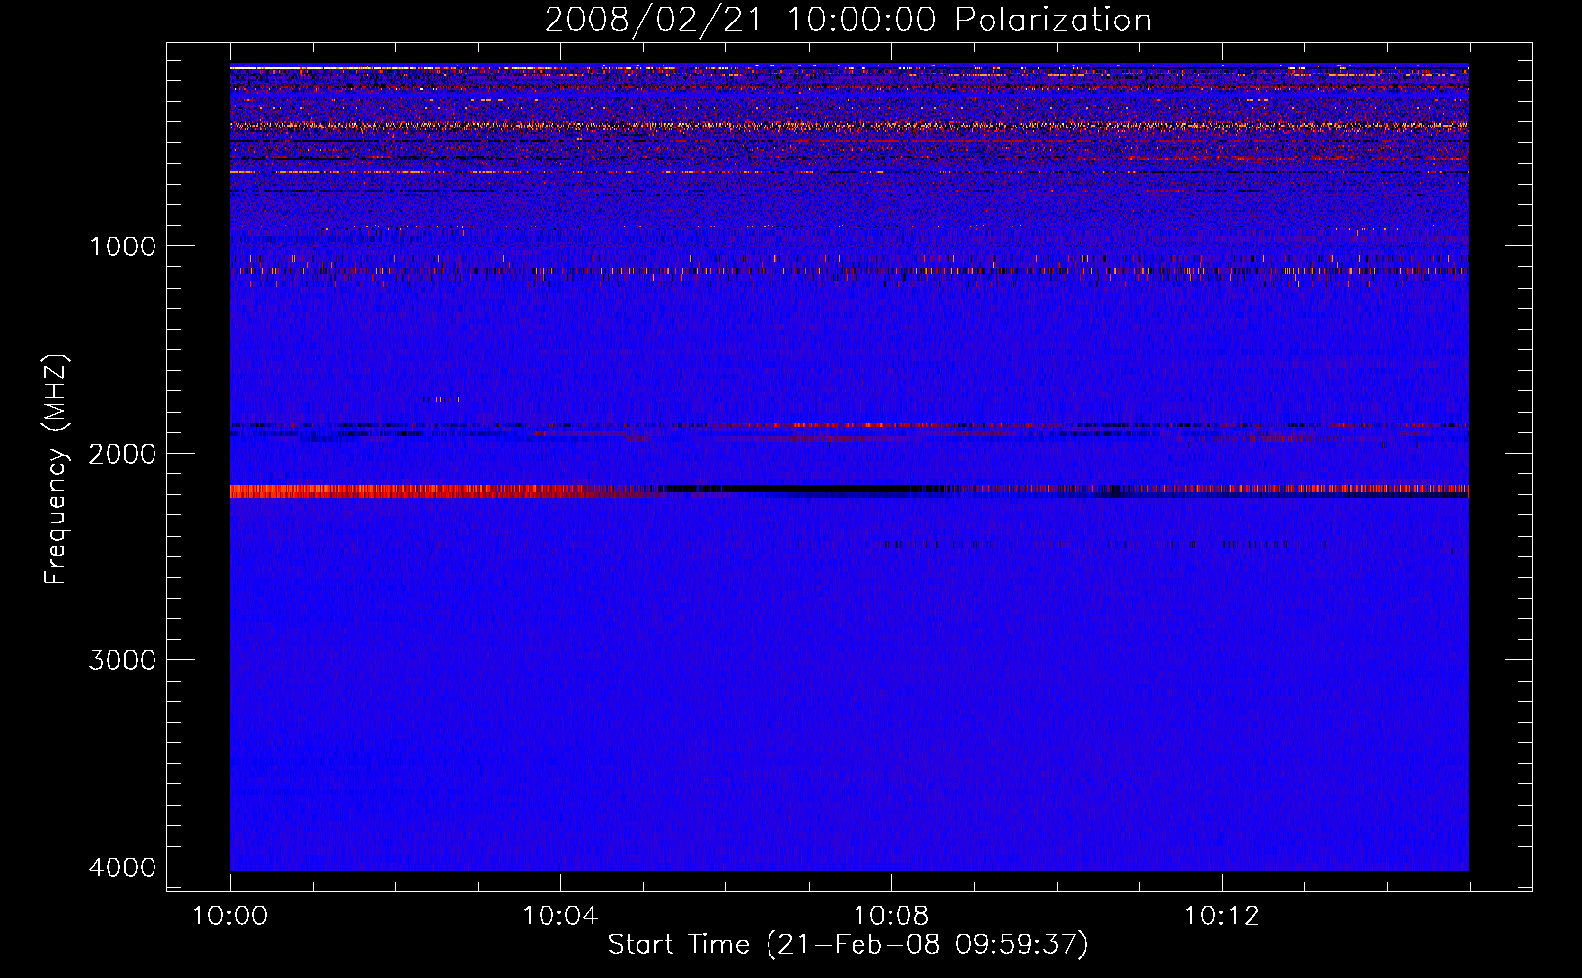Click the 4000 frequency tick label
This screenshot has height=978, width=1582.
[x=122, y=867]
